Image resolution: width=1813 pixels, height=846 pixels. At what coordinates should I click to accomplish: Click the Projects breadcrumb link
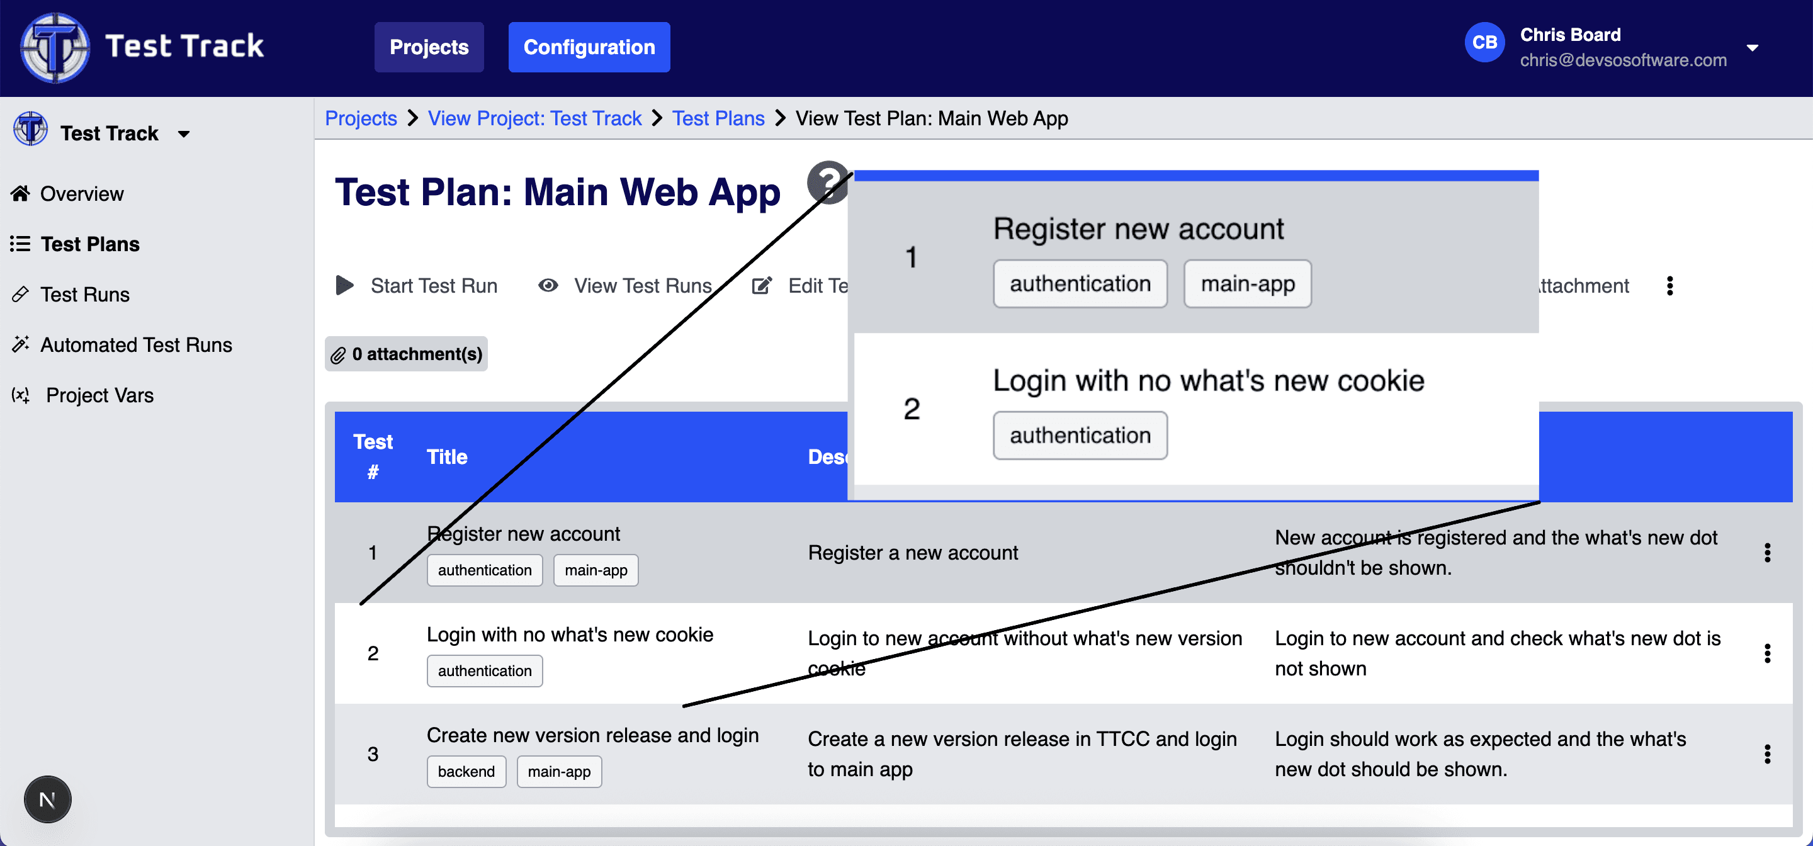point(360,118)
